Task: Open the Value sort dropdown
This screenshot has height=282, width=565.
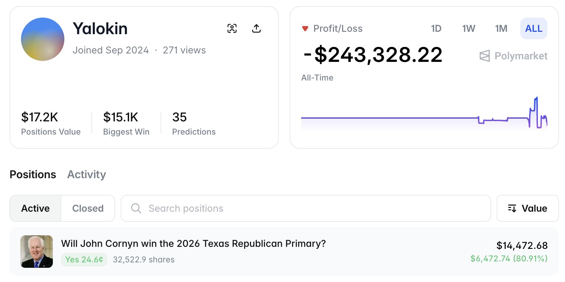Action: (x=527, y=208)
